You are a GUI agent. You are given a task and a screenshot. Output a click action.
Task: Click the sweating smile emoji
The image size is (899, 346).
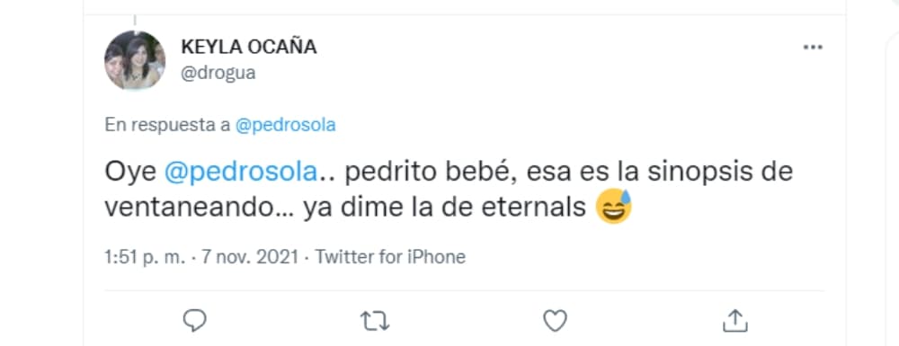point(613,207)
